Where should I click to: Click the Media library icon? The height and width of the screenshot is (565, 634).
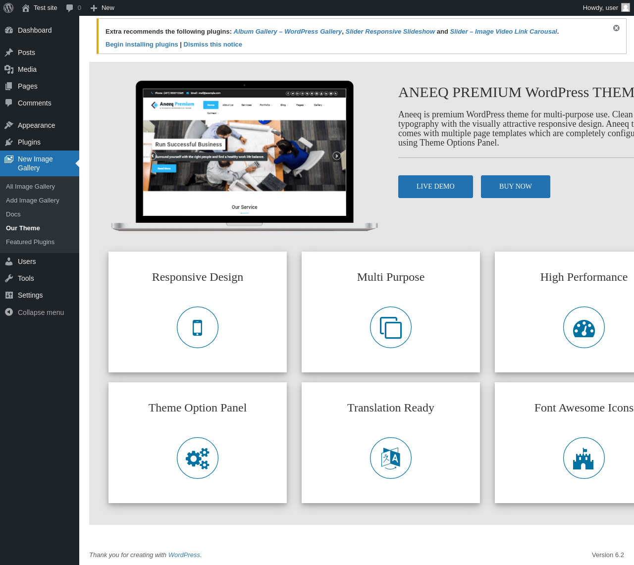coord(9,69)
